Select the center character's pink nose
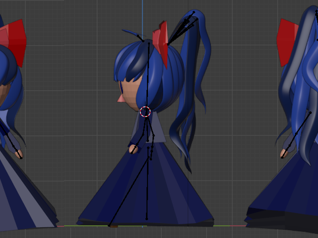 (121, 98)
